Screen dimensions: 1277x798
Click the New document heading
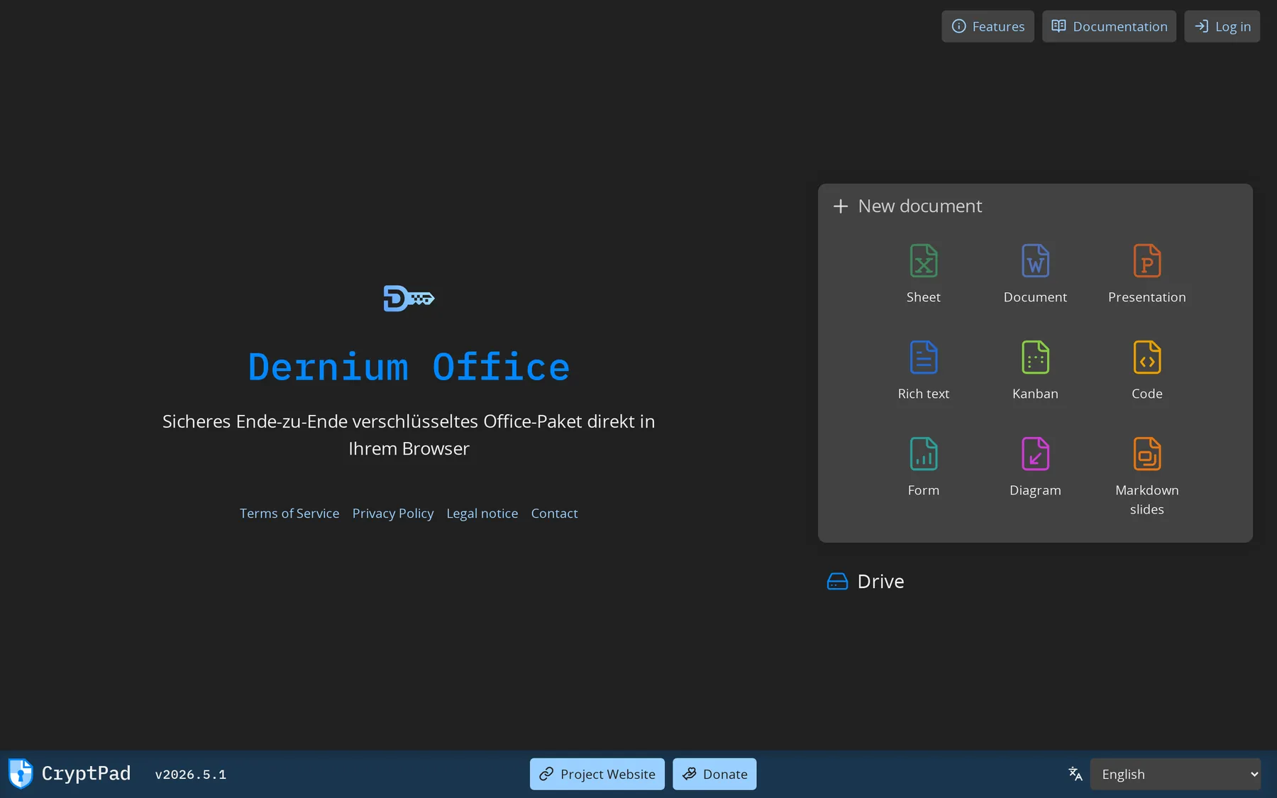coord(920,206)
